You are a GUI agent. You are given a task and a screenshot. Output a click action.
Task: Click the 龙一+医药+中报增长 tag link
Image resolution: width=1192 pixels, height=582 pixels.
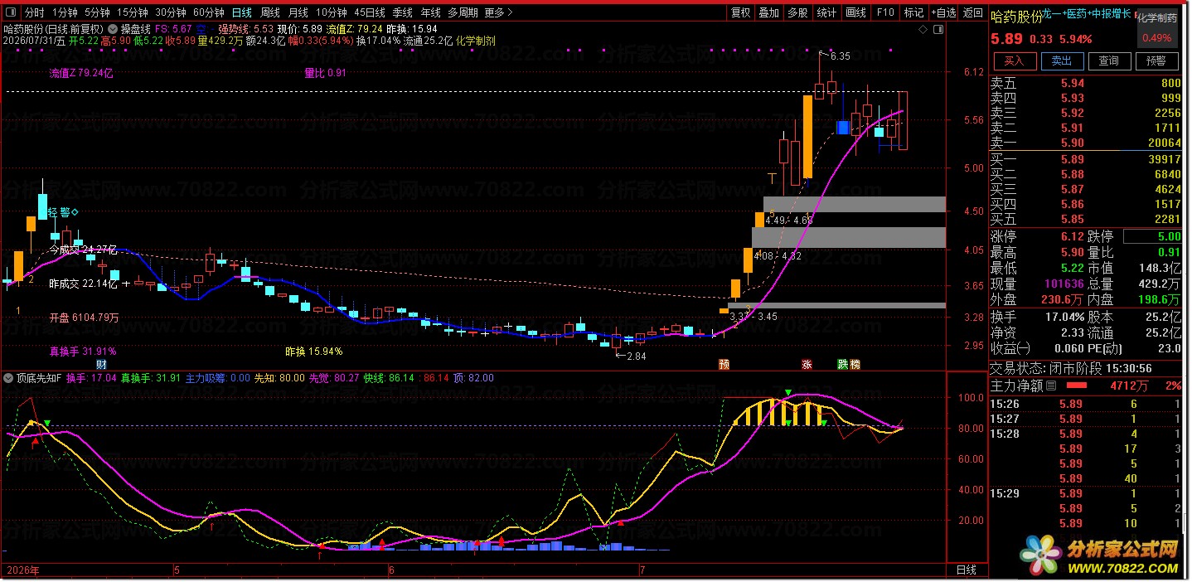pyautogui.click(x=1086, y=13)
